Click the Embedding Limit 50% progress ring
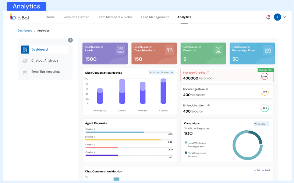Viewport: 294px width, 183px height. click(265, 108)
